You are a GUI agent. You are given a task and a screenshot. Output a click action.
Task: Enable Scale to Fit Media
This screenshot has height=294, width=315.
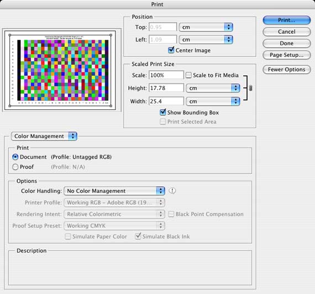click(x=188, y=75)
